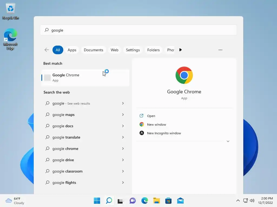
Task: Open the weather widget showing 64°F Cloudy
Action: tap(15, 201)
